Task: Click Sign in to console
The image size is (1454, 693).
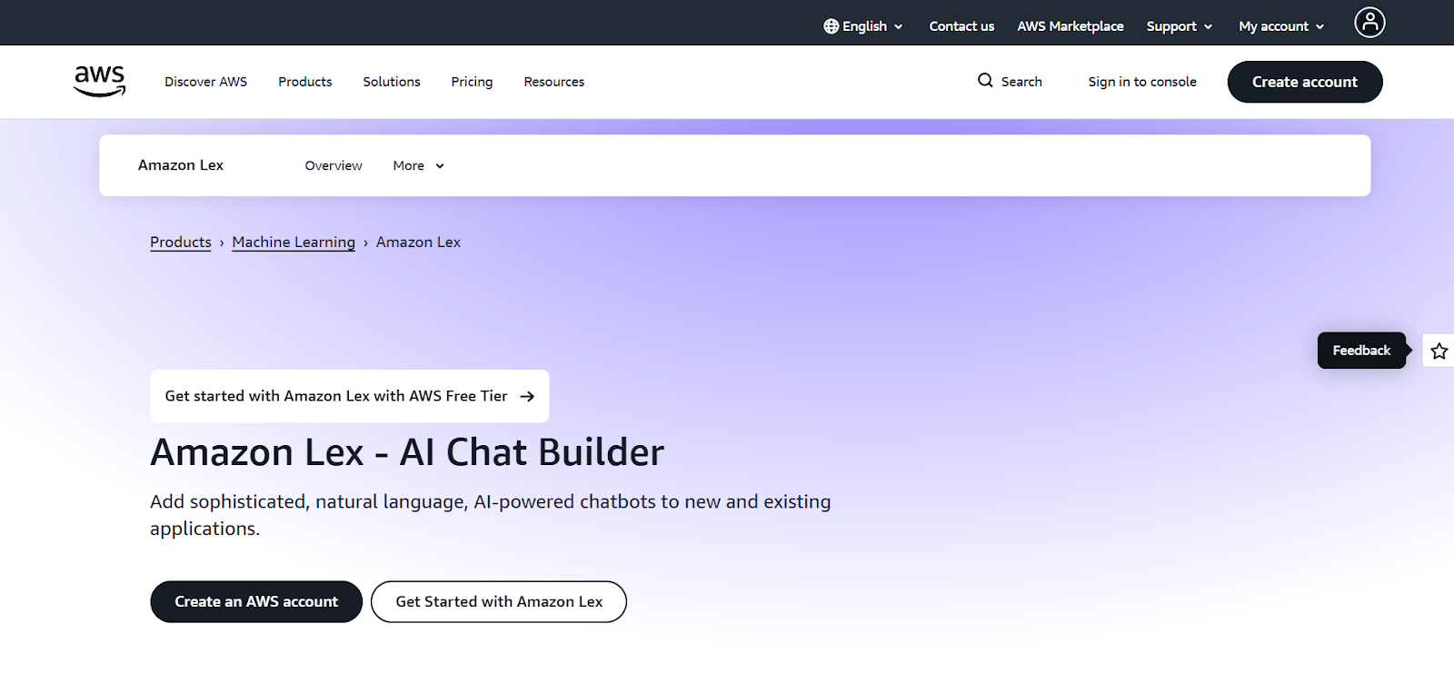Action: tap(1142, 82)
